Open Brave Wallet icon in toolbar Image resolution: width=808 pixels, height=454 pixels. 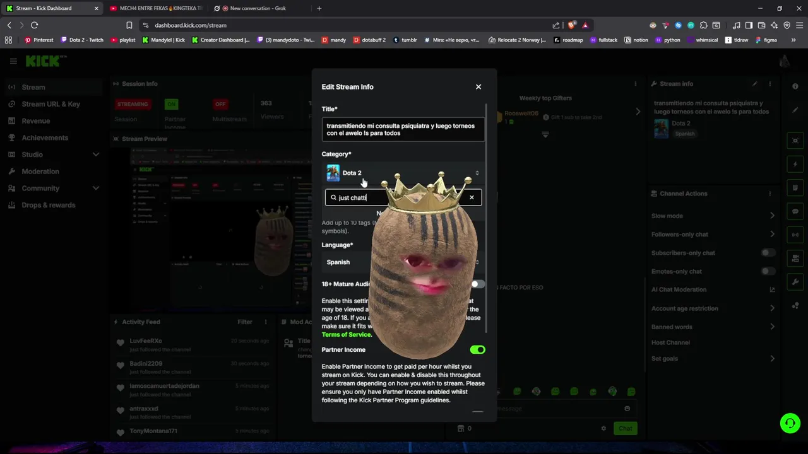(761, 25)
